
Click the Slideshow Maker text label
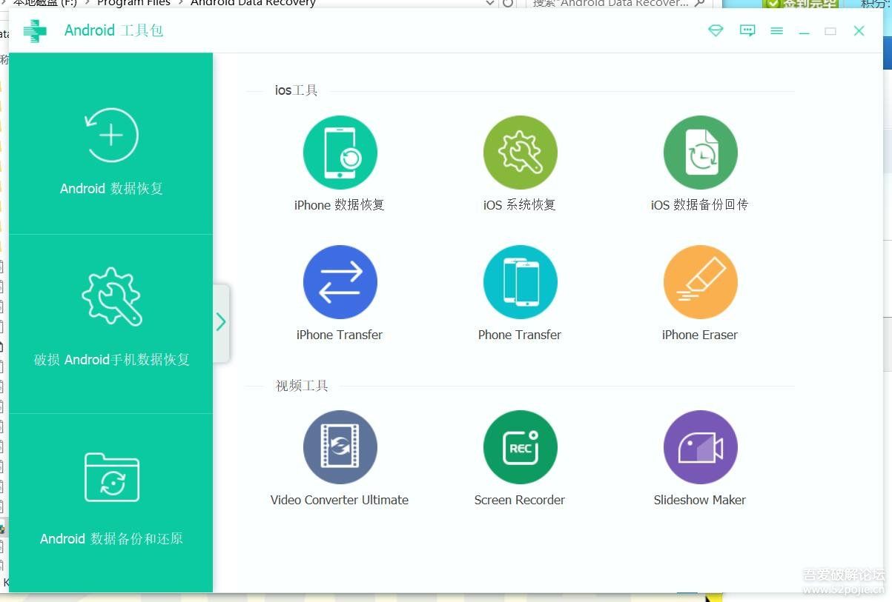pos(700,500)
